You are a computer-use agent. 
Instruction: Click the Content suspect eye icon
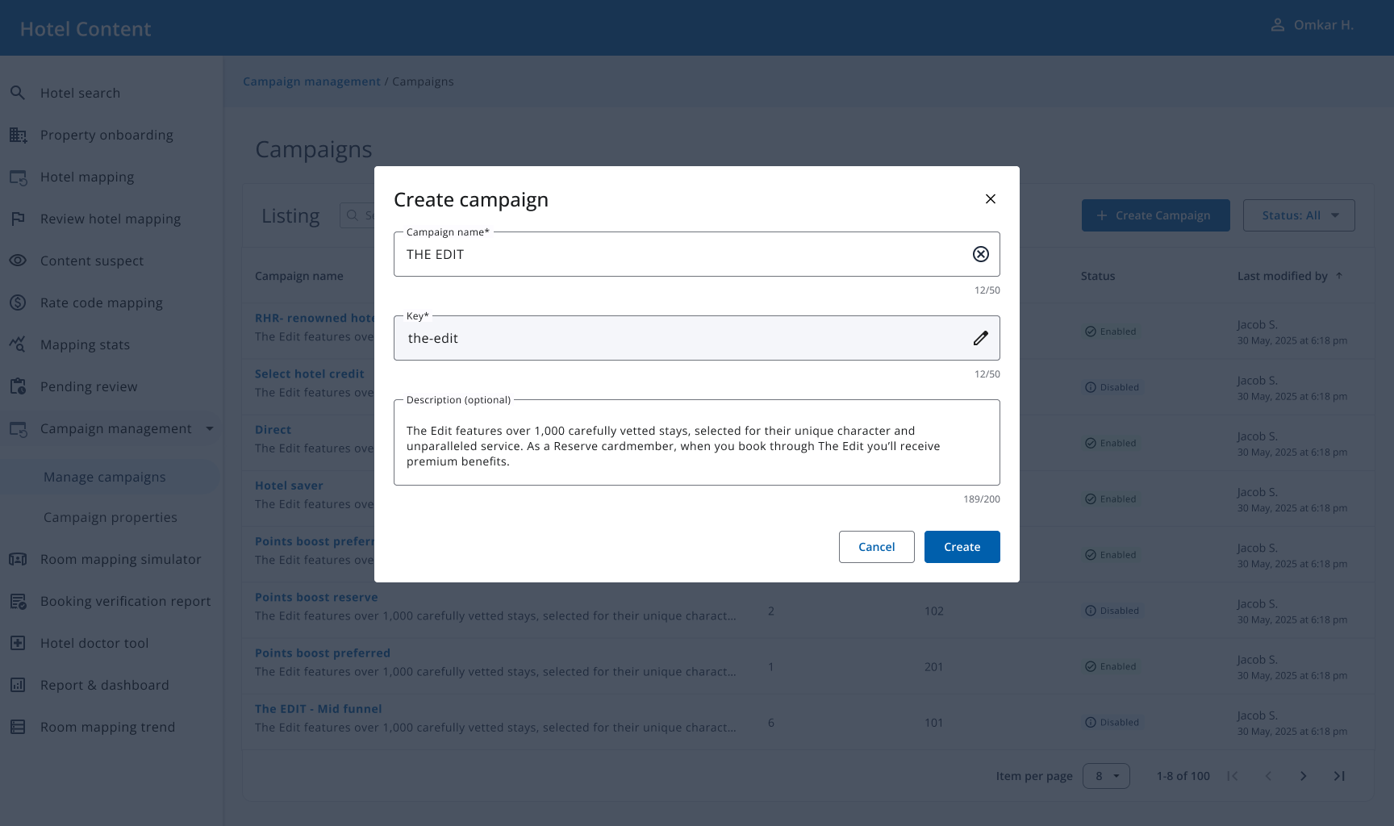tap(18, 261)
